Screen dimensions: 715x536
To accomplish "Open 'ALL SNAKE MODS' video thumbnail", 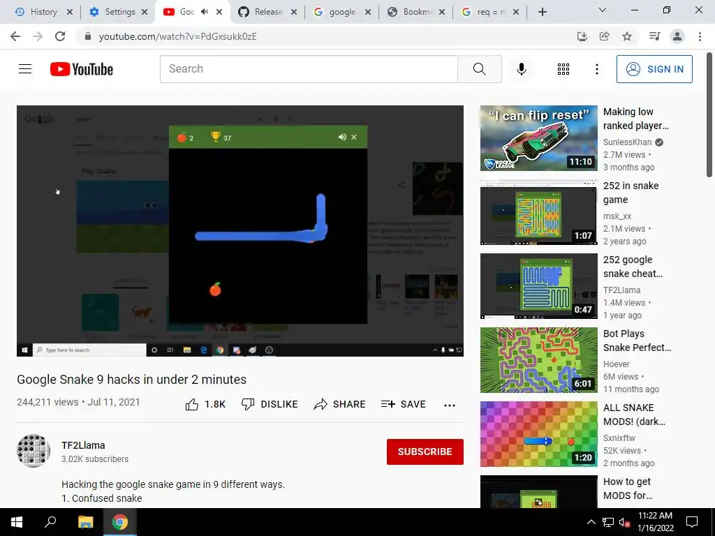I will tap(538, 434).
